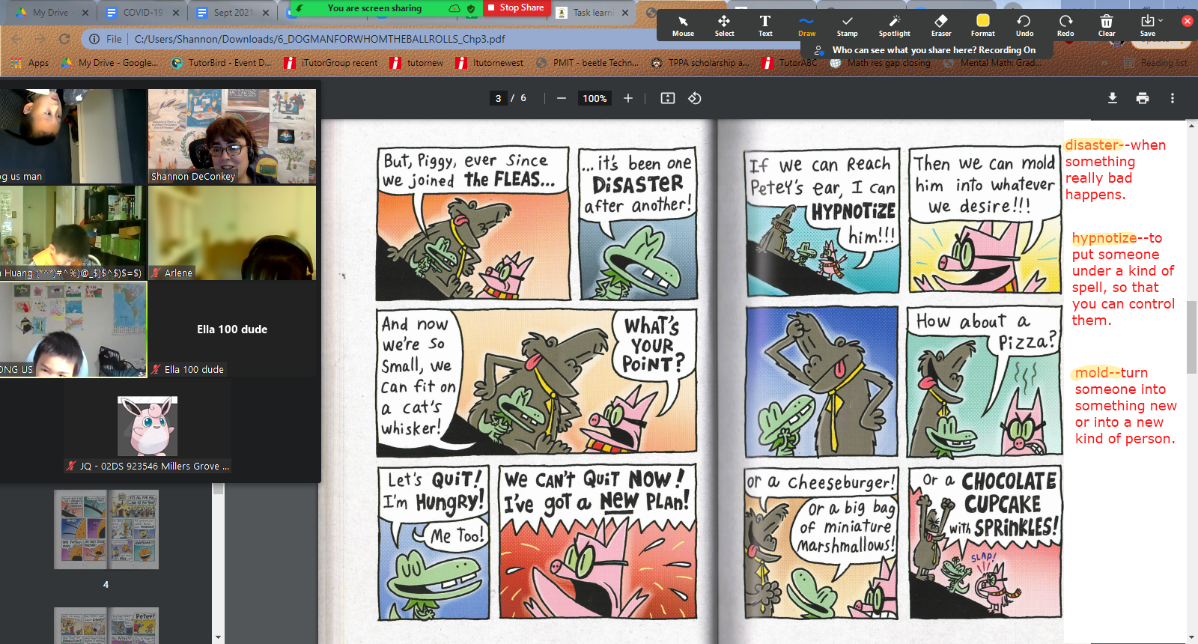Activate the Draw annotation tool

click(806, 25)
